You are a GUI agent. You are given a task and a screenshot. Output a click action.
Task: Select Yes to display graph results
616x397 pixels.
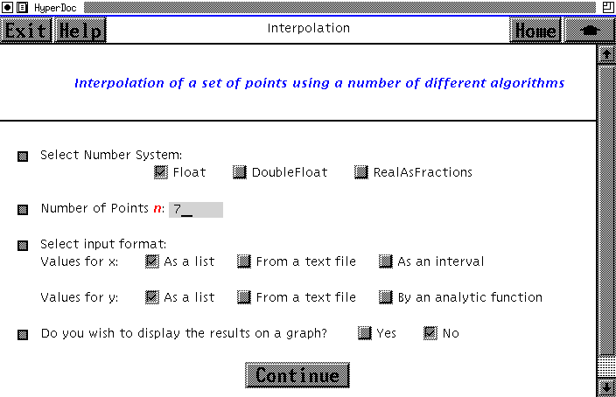click(x=364, y=333)
